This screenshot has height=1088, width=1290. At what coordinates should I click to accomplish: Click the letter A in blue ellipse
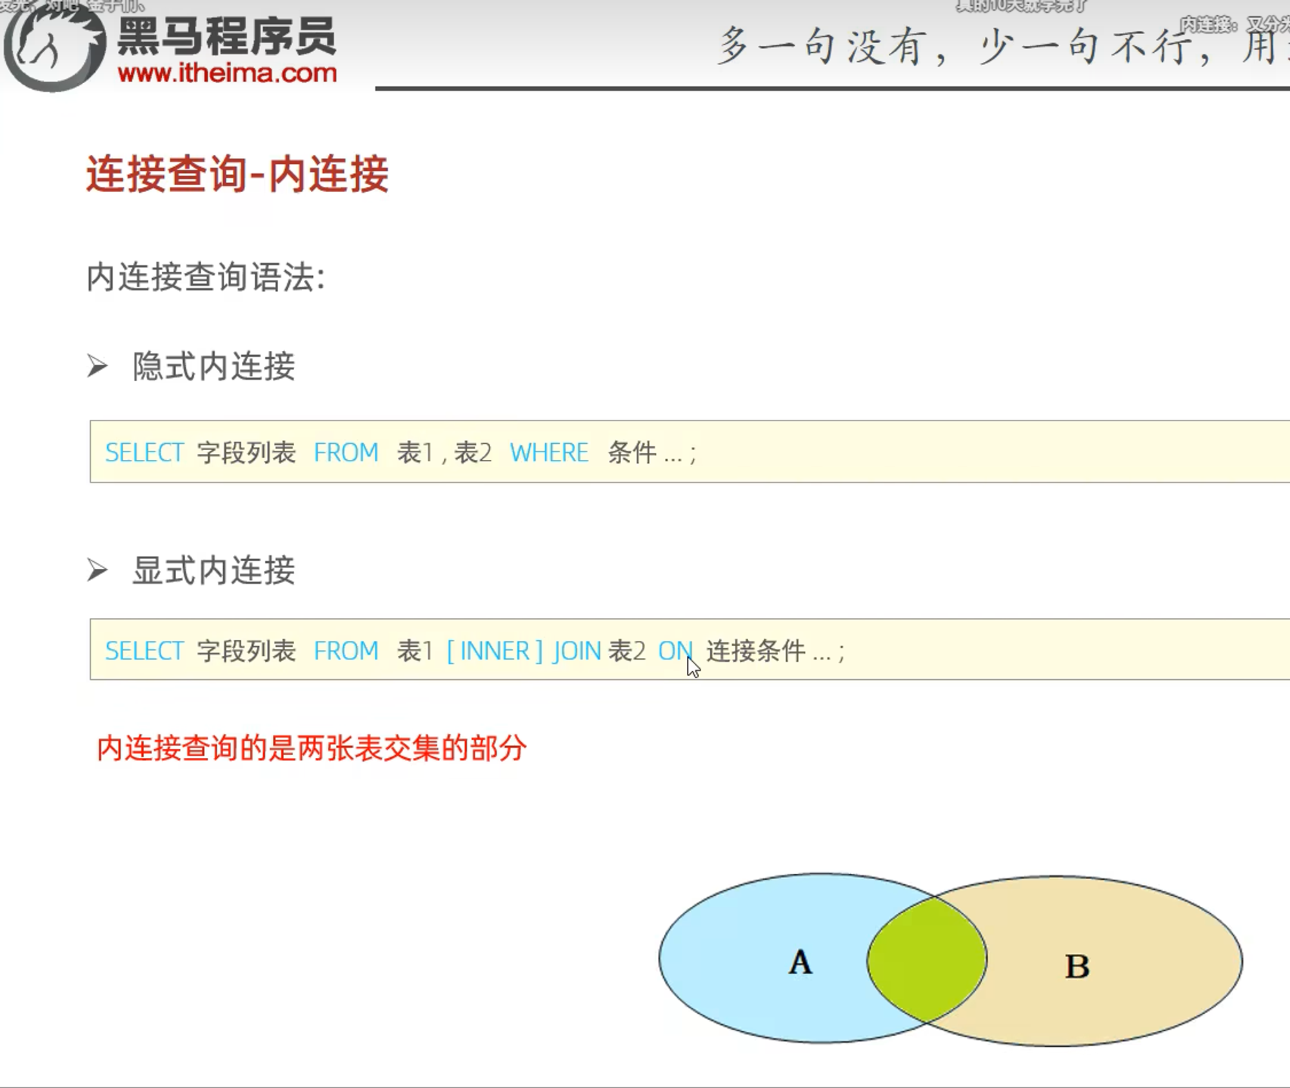(800, 962)
